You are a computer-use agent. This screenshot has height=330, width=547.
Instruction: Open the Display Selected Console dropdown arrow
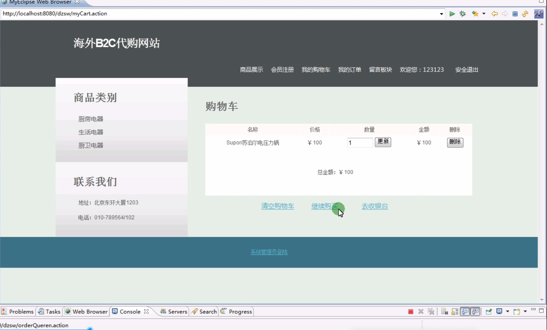[x=507, y=311]
